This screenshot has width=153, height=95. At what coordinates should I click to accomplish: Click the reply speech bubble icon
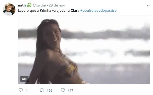point(21,90)
